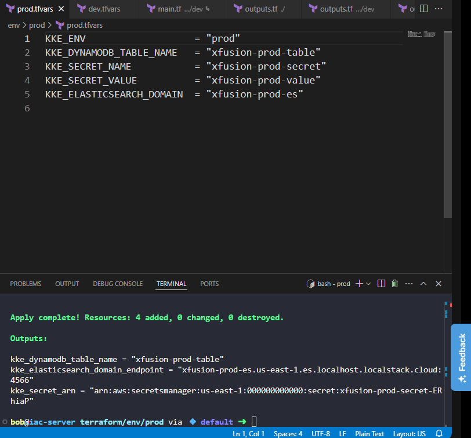Close the prod.tfvars tab
471x438 pixels.
coord(61,9)
